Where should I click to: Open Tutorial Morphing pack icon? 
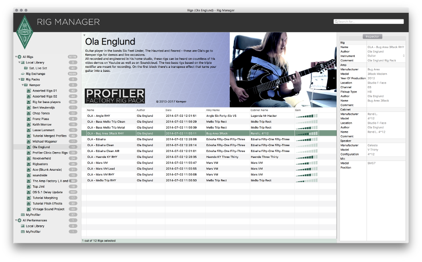pos(29,198)
